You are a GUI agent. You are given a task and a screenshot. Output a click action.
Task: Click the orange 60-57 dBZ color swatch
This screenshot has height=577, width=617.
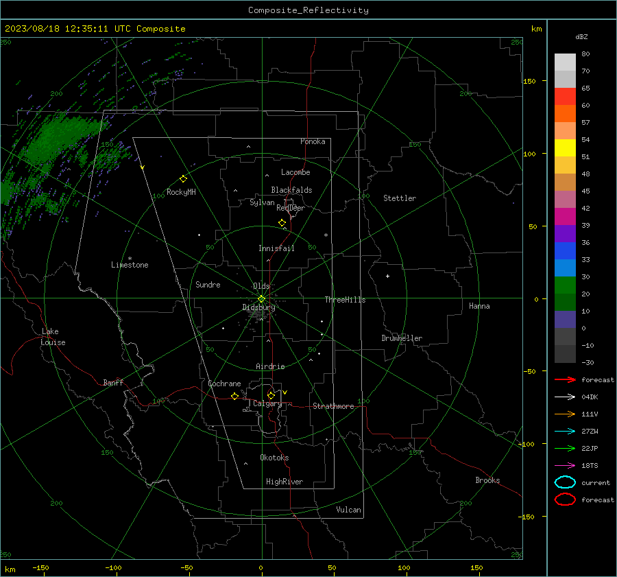(x=565, y=113)
